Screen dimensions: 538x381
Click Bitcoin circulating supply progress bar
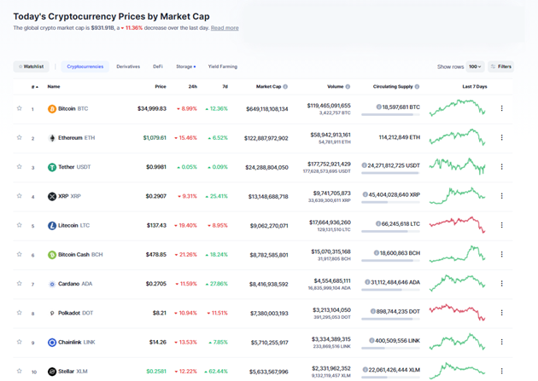tap(390, 115)
